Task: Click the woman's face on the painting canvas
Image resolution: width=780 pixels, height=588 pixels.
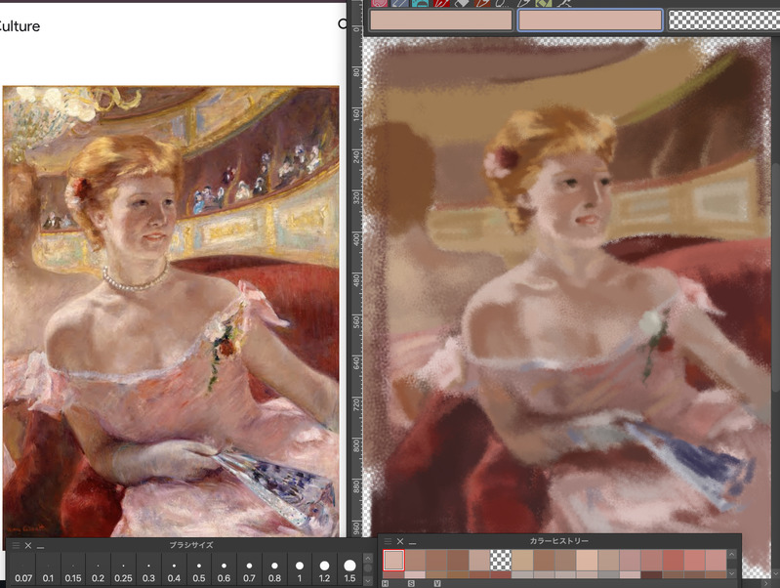Action: (x=572, y=199)
